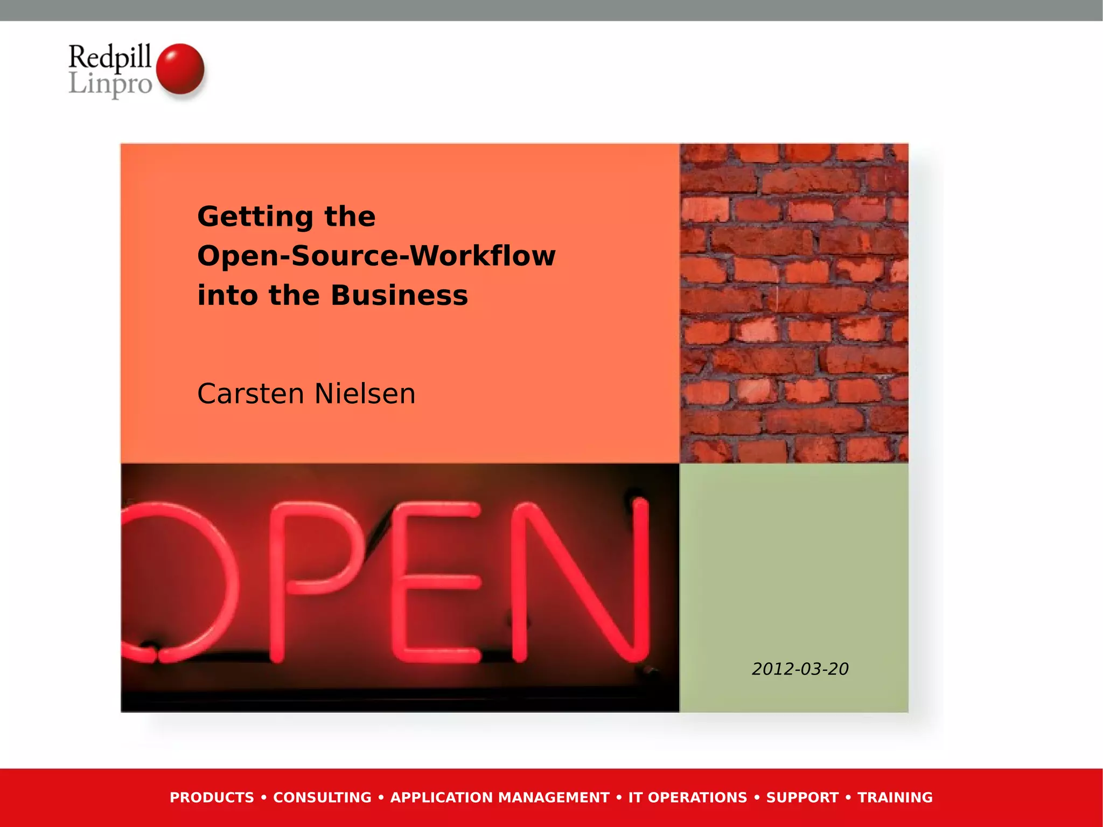Click SUPPORT in the footer banner
The height and width of the screenshot is (827, 1103).
coord(802,797)
